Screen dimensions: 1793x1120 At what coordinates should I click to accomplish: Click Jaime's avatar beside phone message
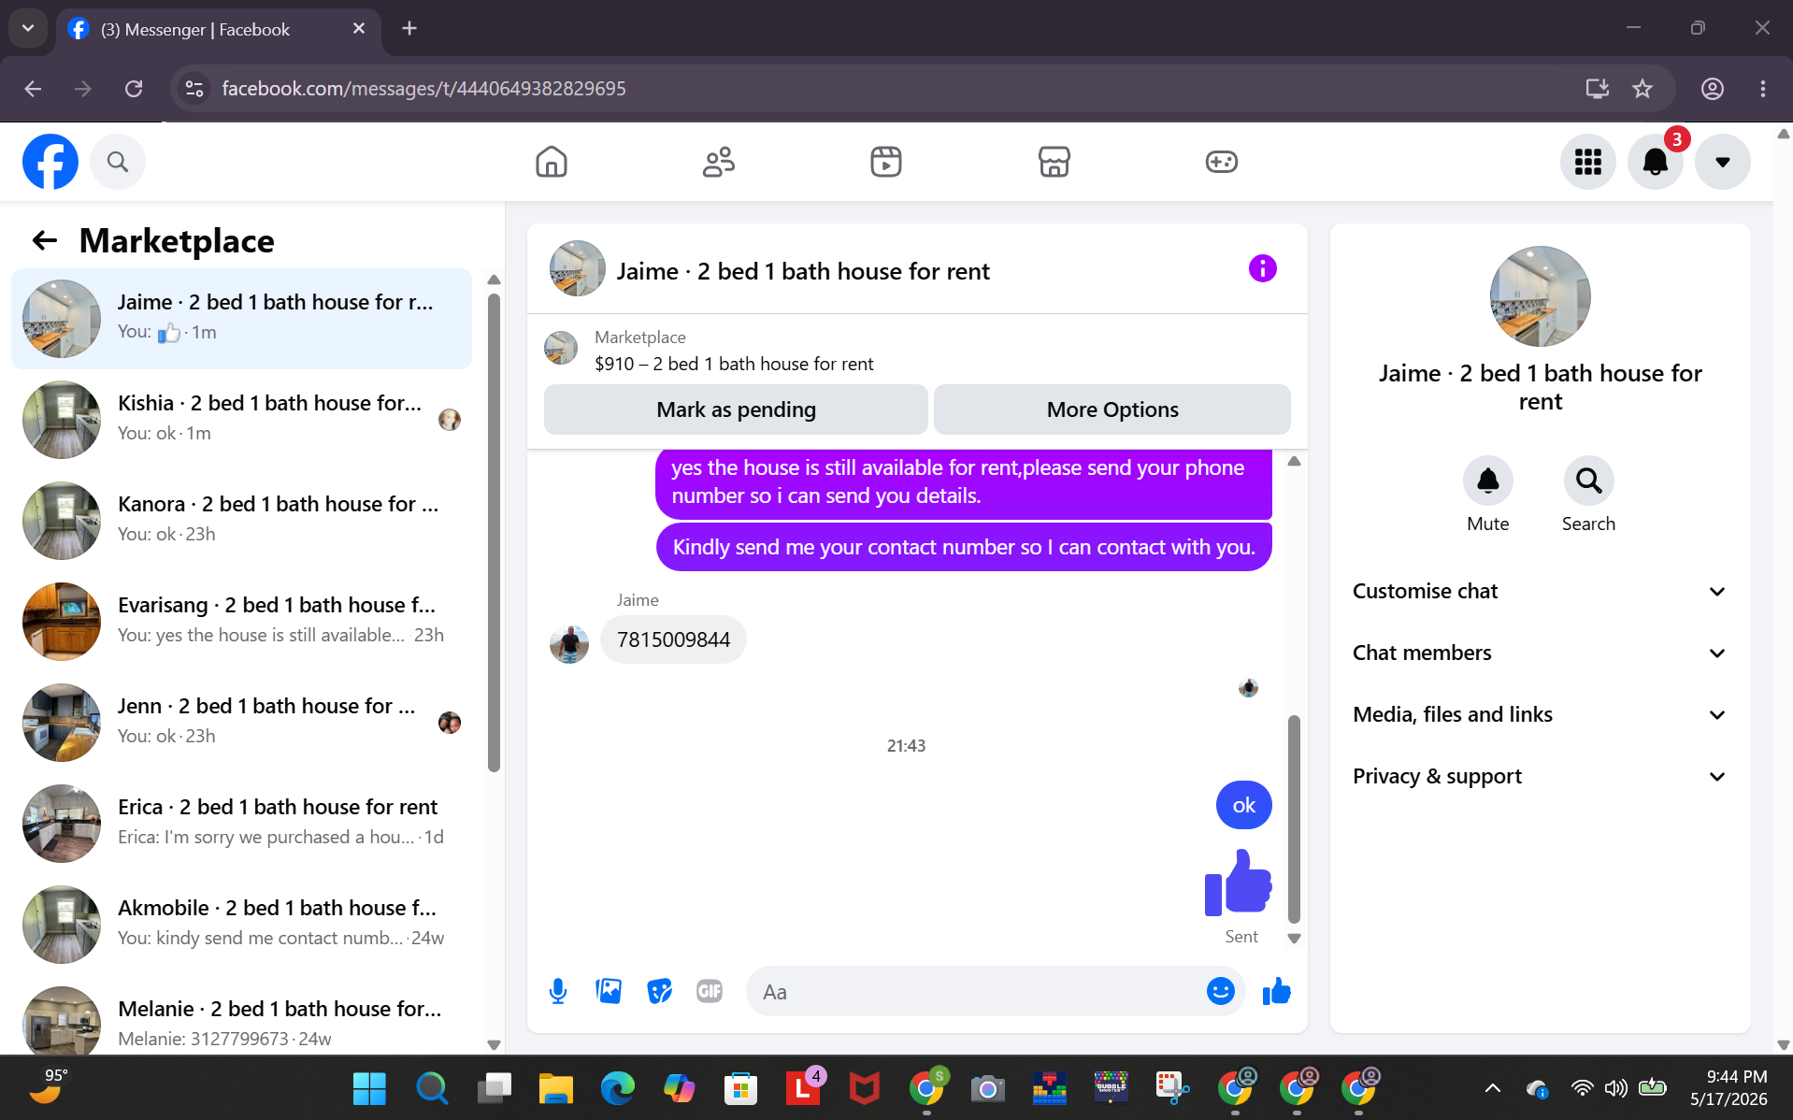568,644
